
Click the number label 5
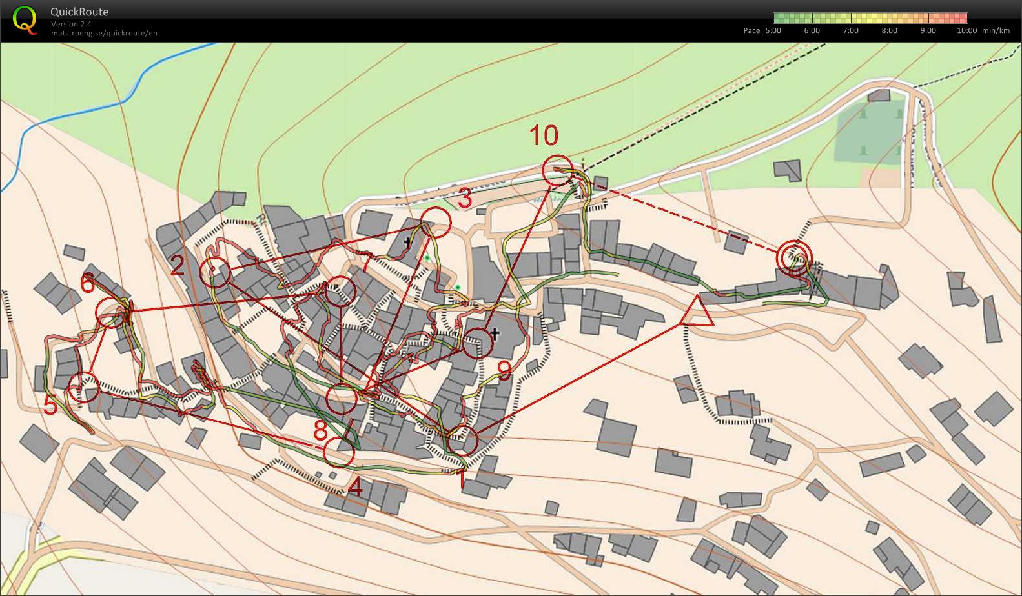50,406
